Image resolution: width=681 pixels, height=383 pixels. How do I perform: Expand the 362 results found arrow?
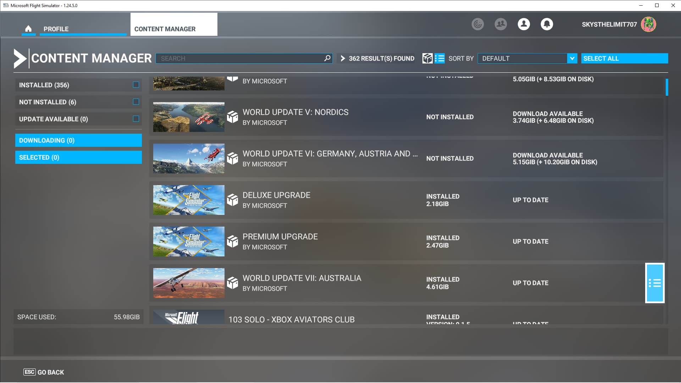coord(343,58)
